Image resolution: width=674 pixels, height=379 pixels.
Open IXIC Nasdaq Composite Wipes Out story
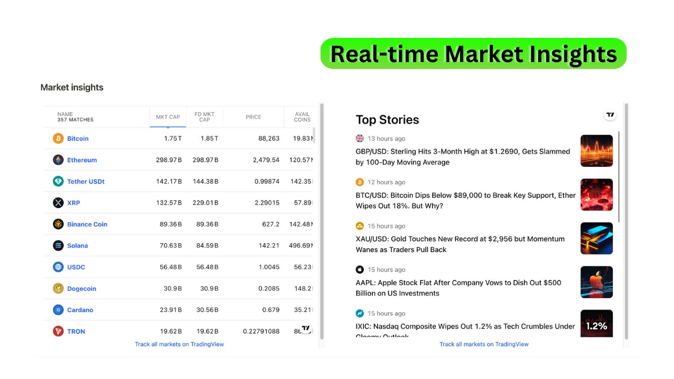(465, 330)
